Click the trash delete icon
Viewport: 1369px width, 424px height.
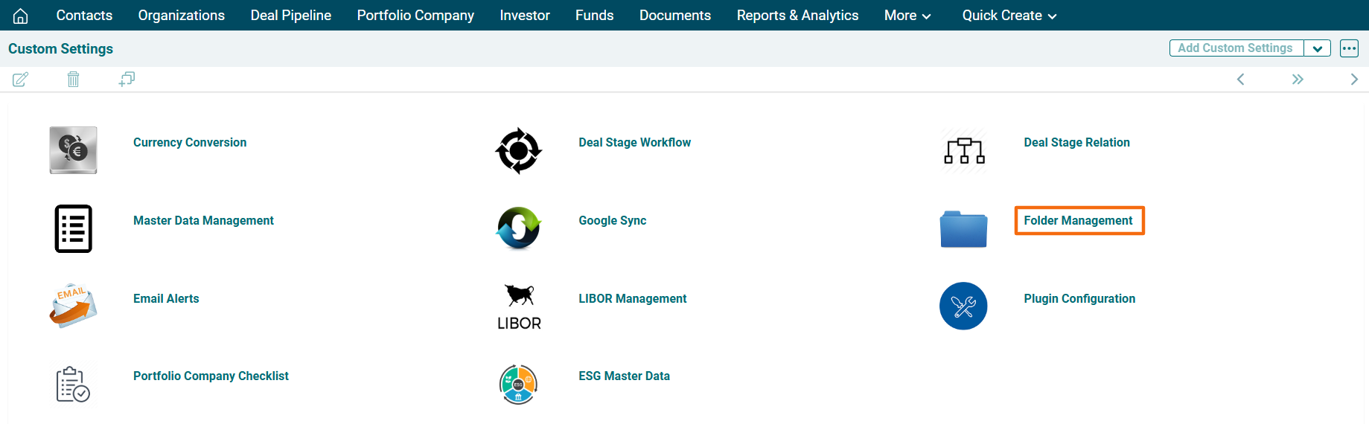[x=73, y=80]
